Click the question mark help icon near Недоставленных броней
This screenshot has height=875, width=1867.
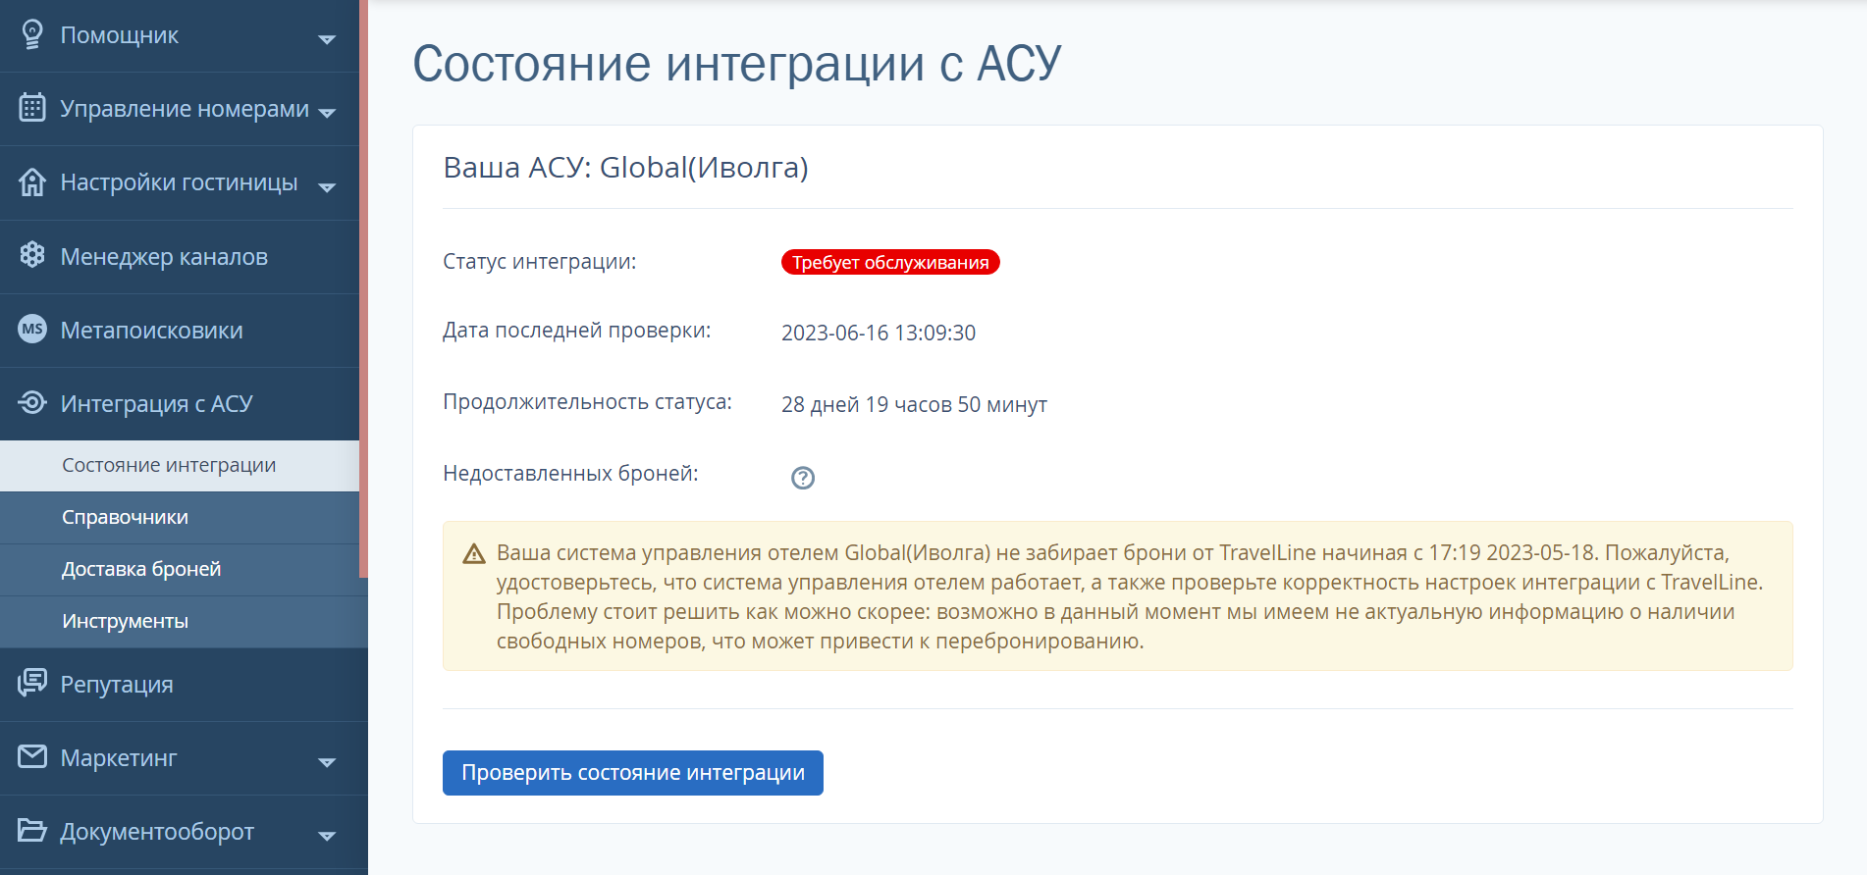(803, 478)
